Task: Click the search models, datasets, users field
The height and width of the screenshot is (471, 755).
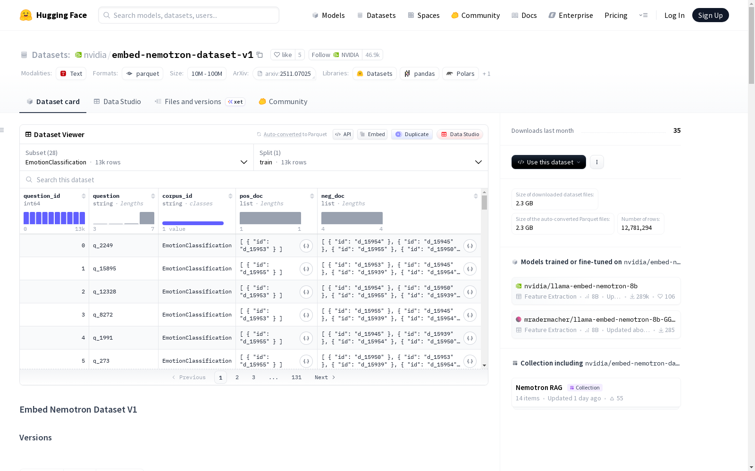Action: (189, 15)
